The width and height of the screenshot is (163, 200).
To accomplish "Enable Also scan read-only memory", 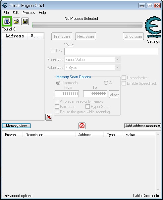I will 57,101.
